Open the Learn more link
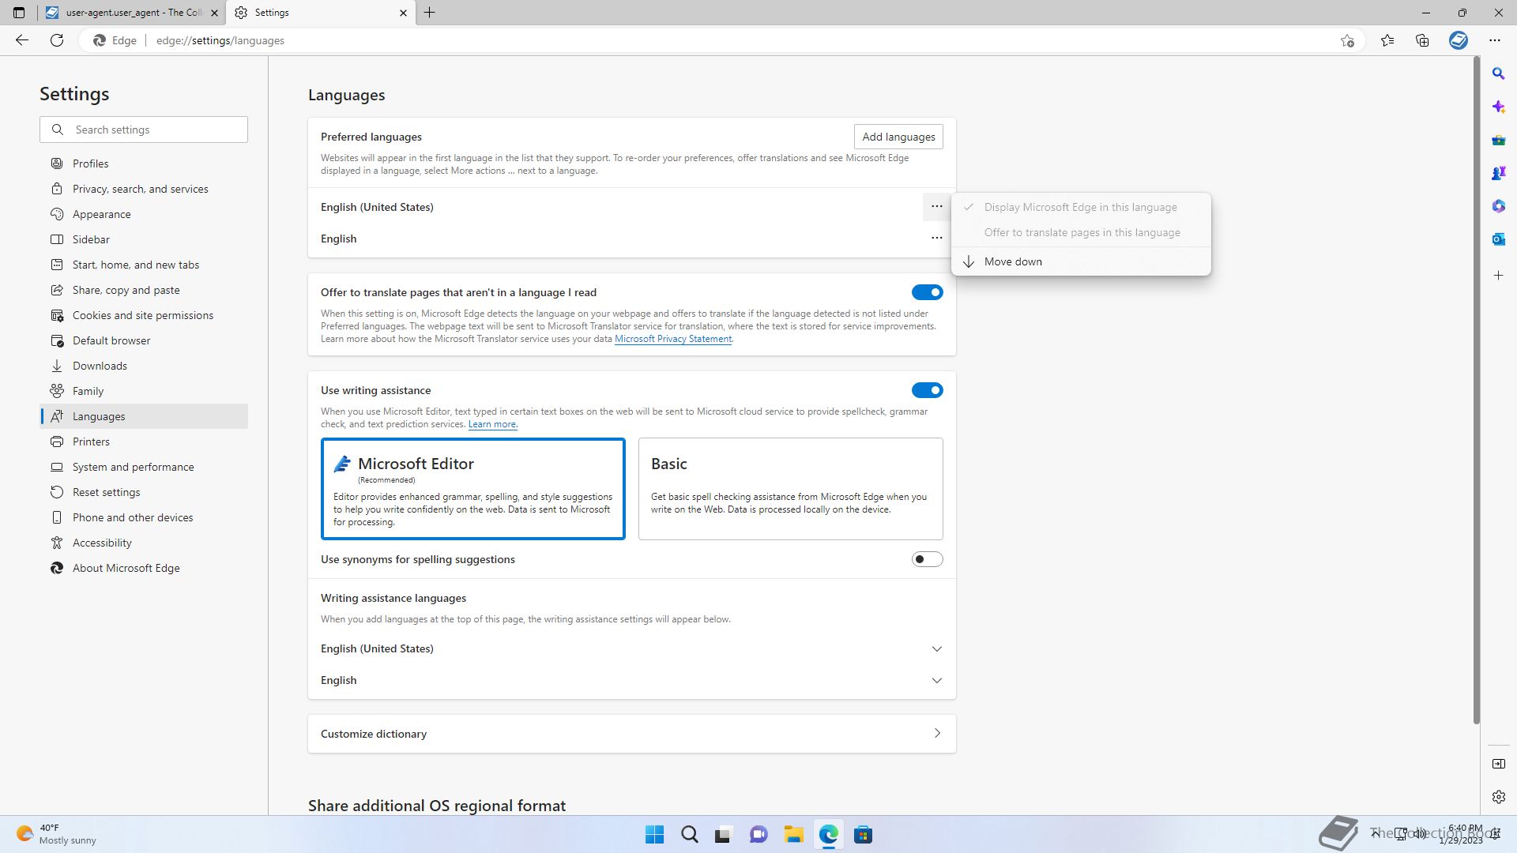 click(492, 424)
